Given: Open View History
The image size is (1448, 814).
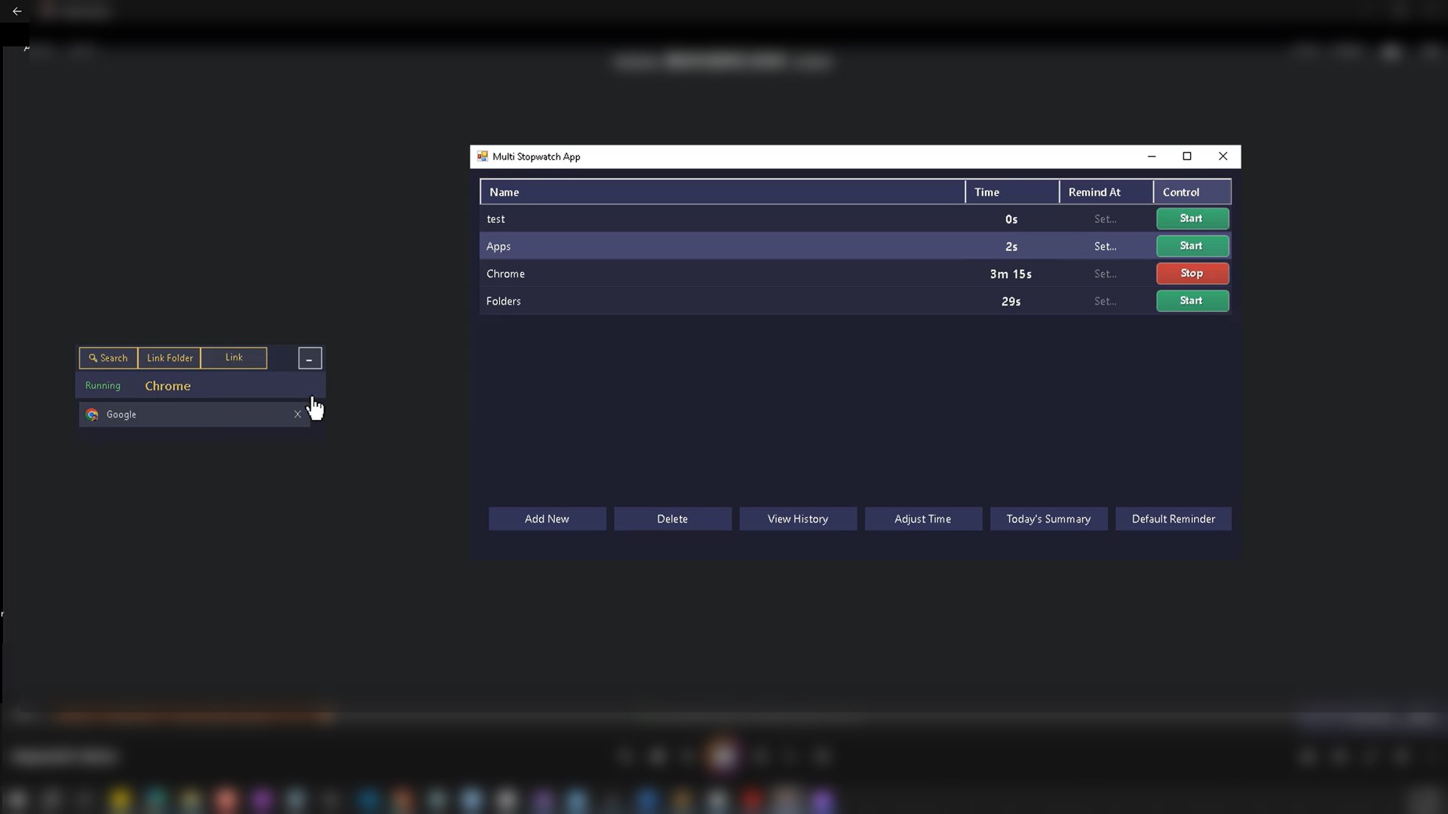Looking at the screenshot, I should point(797,519).
